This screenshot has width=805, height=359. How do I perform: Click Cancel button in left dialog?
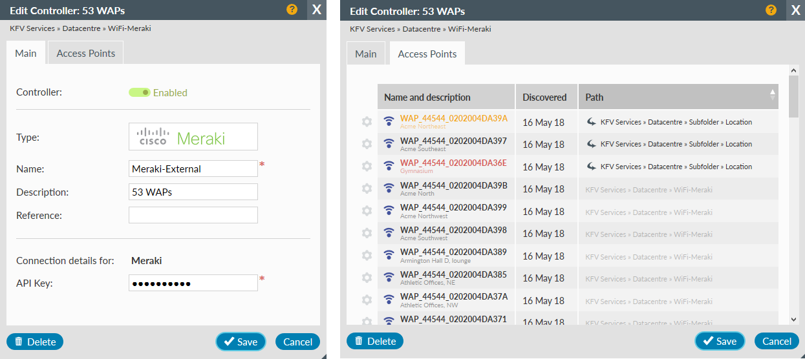298,342
